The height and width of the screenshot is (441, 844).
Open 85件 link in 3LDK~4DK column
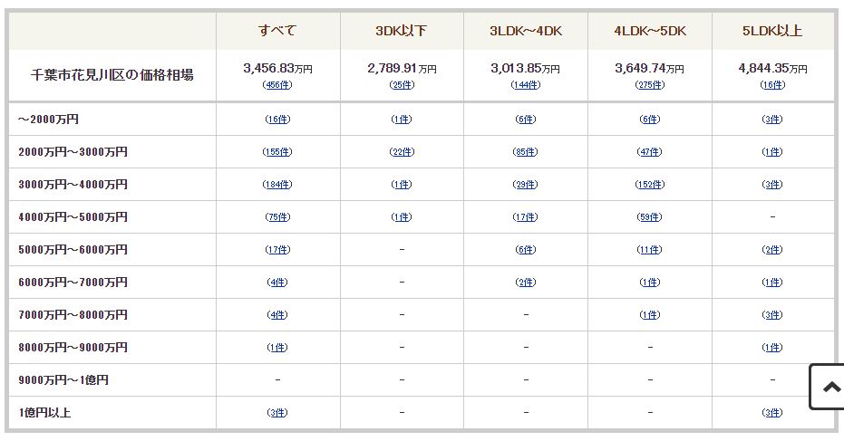coord(526,152)
